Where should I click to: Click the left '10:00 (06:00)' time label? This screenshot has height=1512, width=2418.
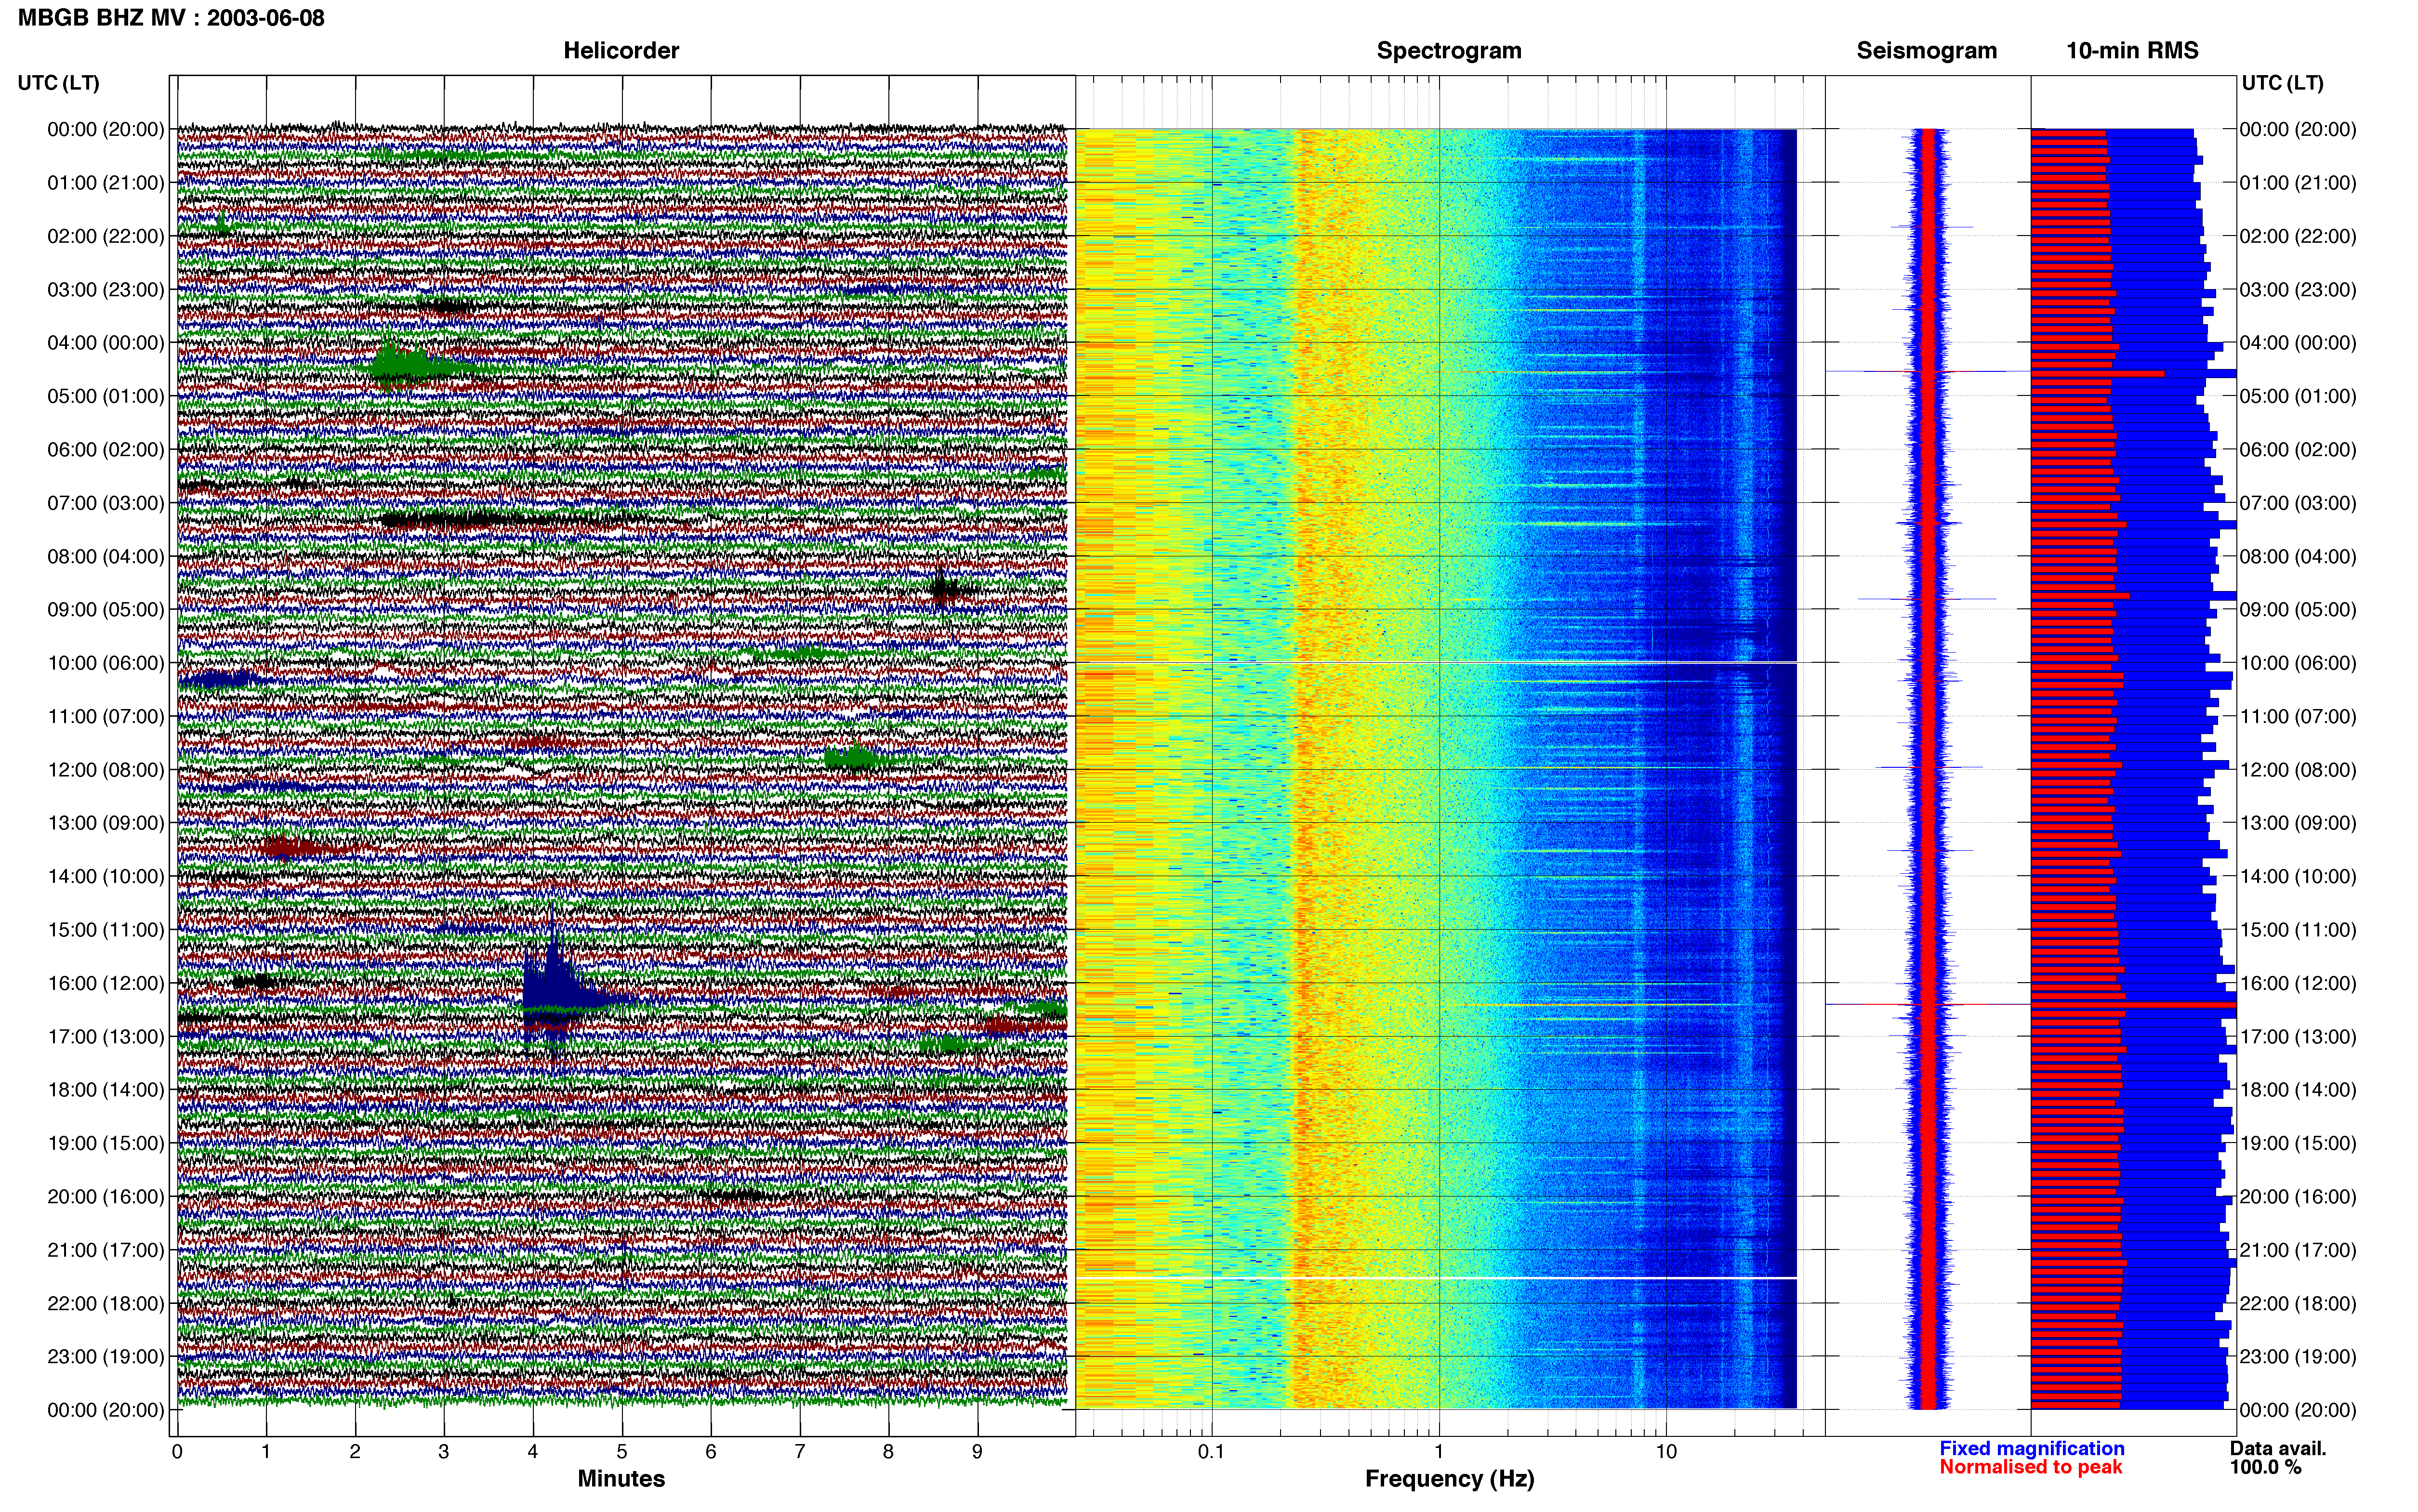(106, 663)
